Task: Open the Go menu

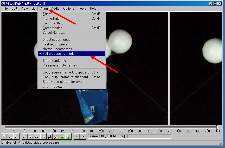Action: pyautogui.click(x=34, y=9)
